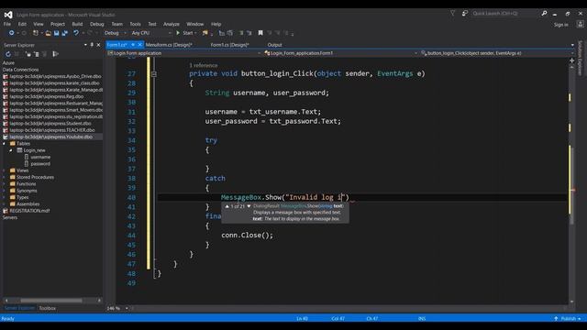The width and height of the screenshot is (587, 330).
Task: Click the notifications flag icon
Action: pos(452,13)
